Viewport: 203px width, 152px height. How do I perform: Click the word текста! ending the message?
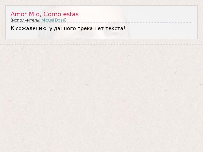(x=116, y=28)
